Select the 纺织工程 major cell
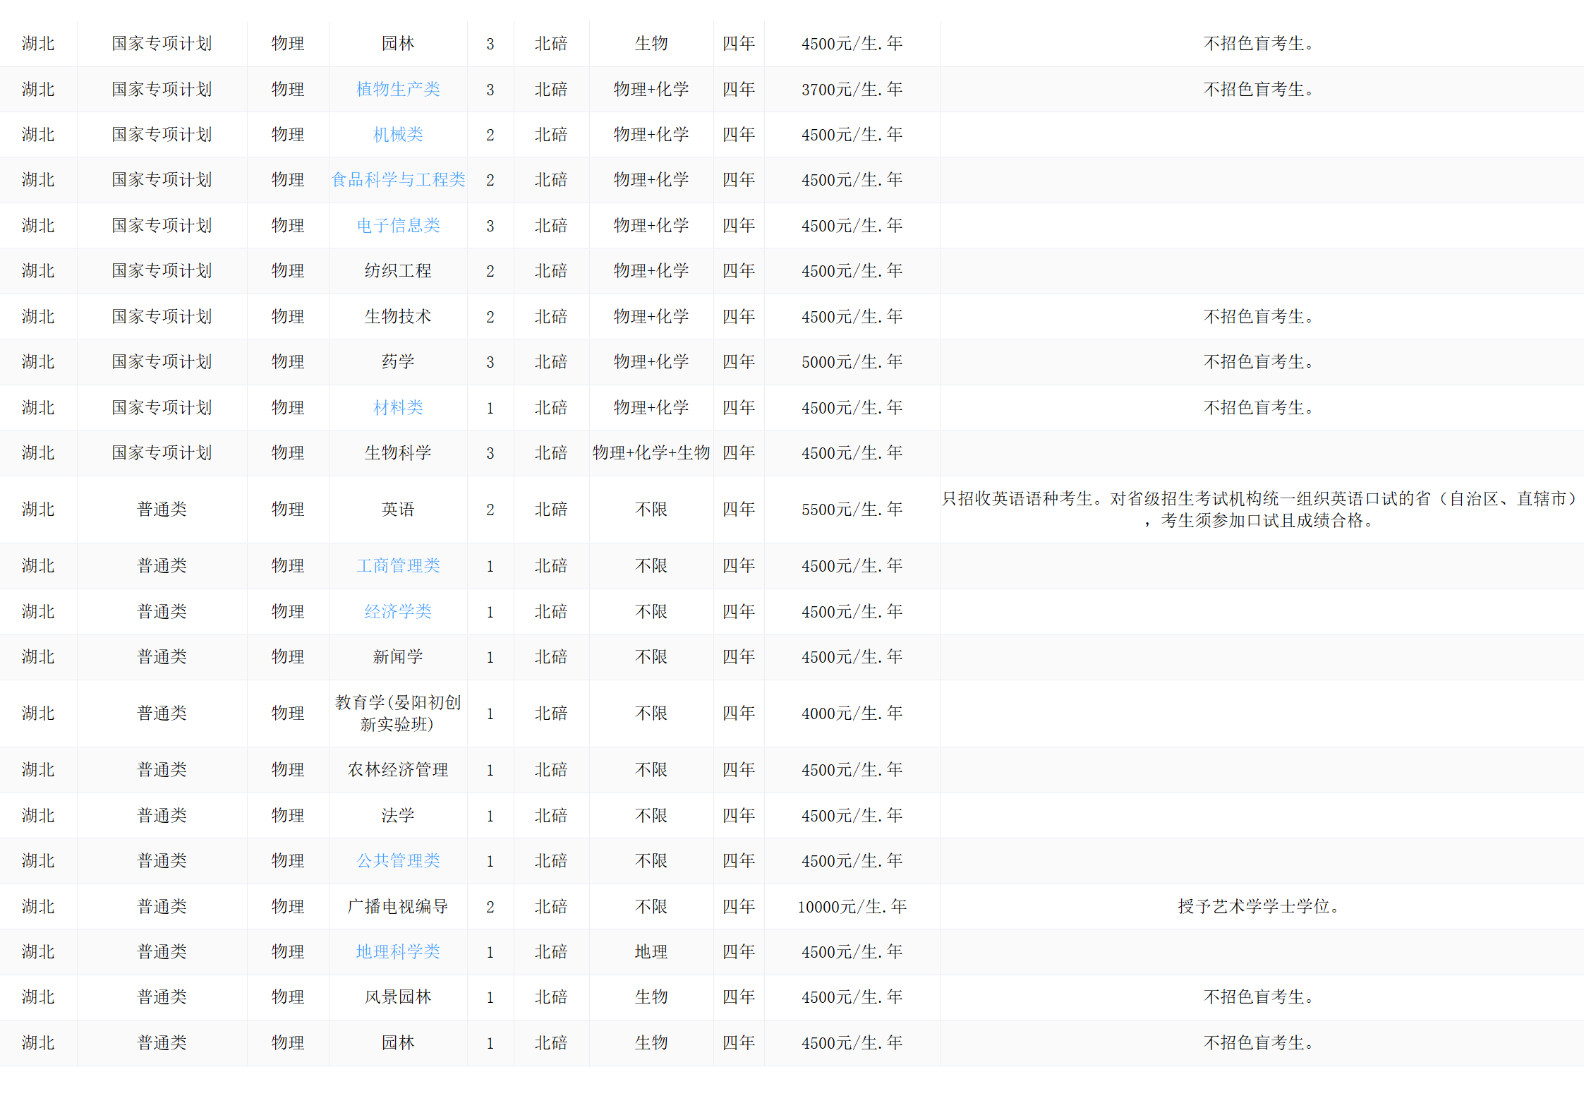 pos(398,271)
